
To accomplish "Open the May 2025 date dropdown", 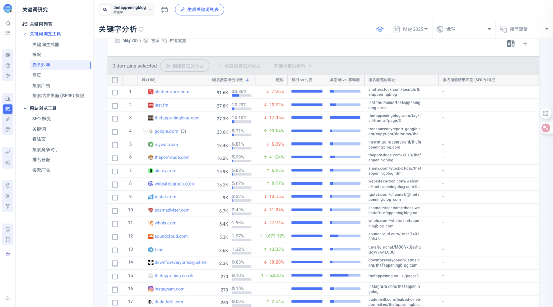I will point(410,29).
